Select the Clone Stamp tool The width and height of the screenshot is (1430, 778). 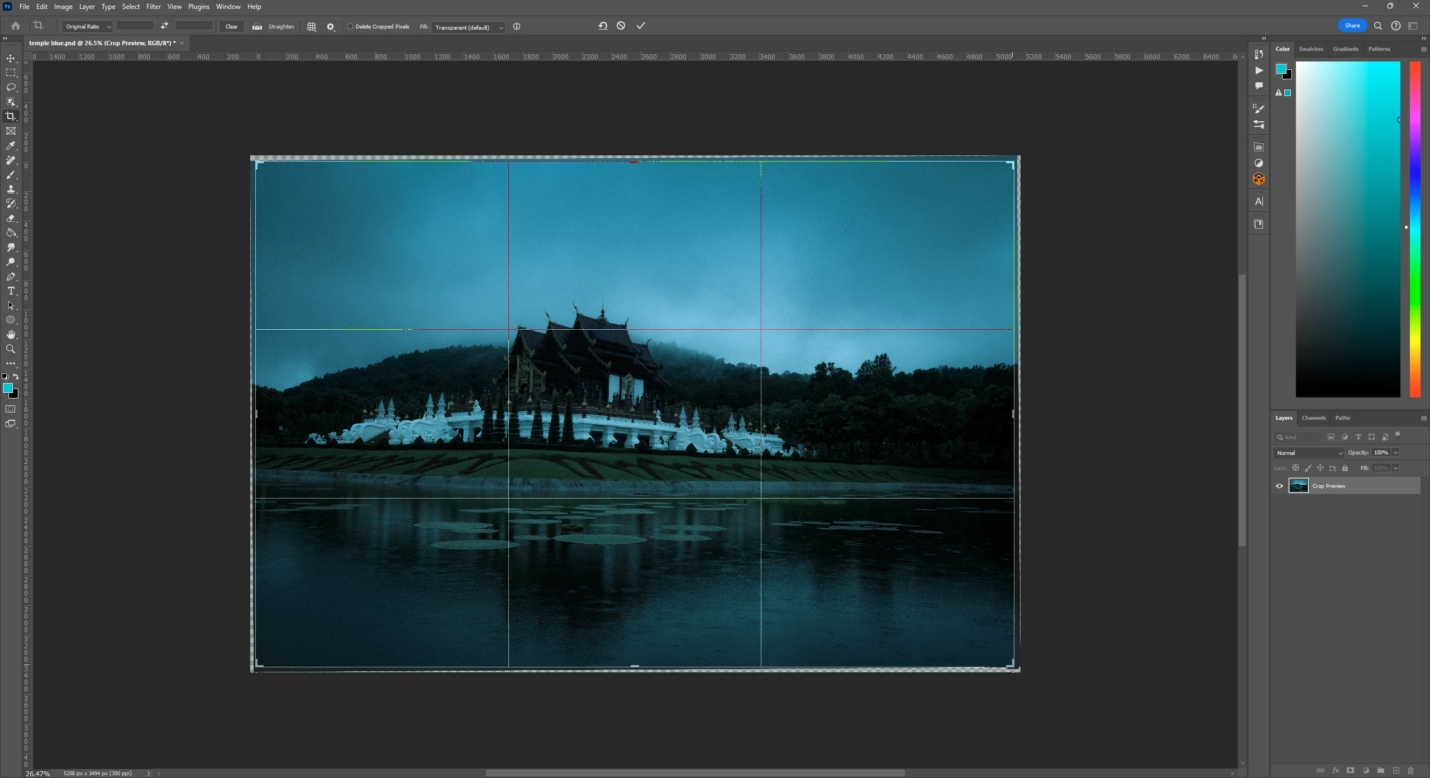11,189
